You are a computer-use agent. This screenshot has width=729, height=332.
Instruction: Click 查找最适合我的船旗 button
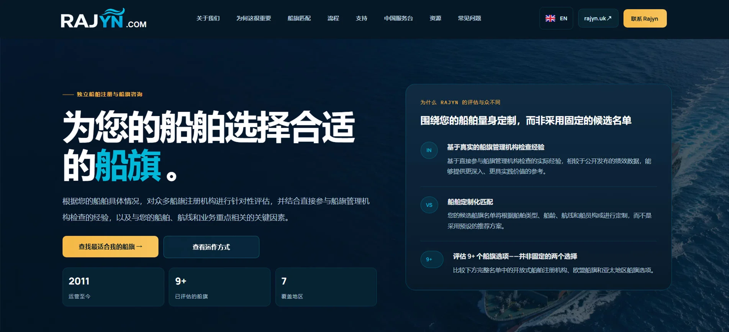(110, 246)
